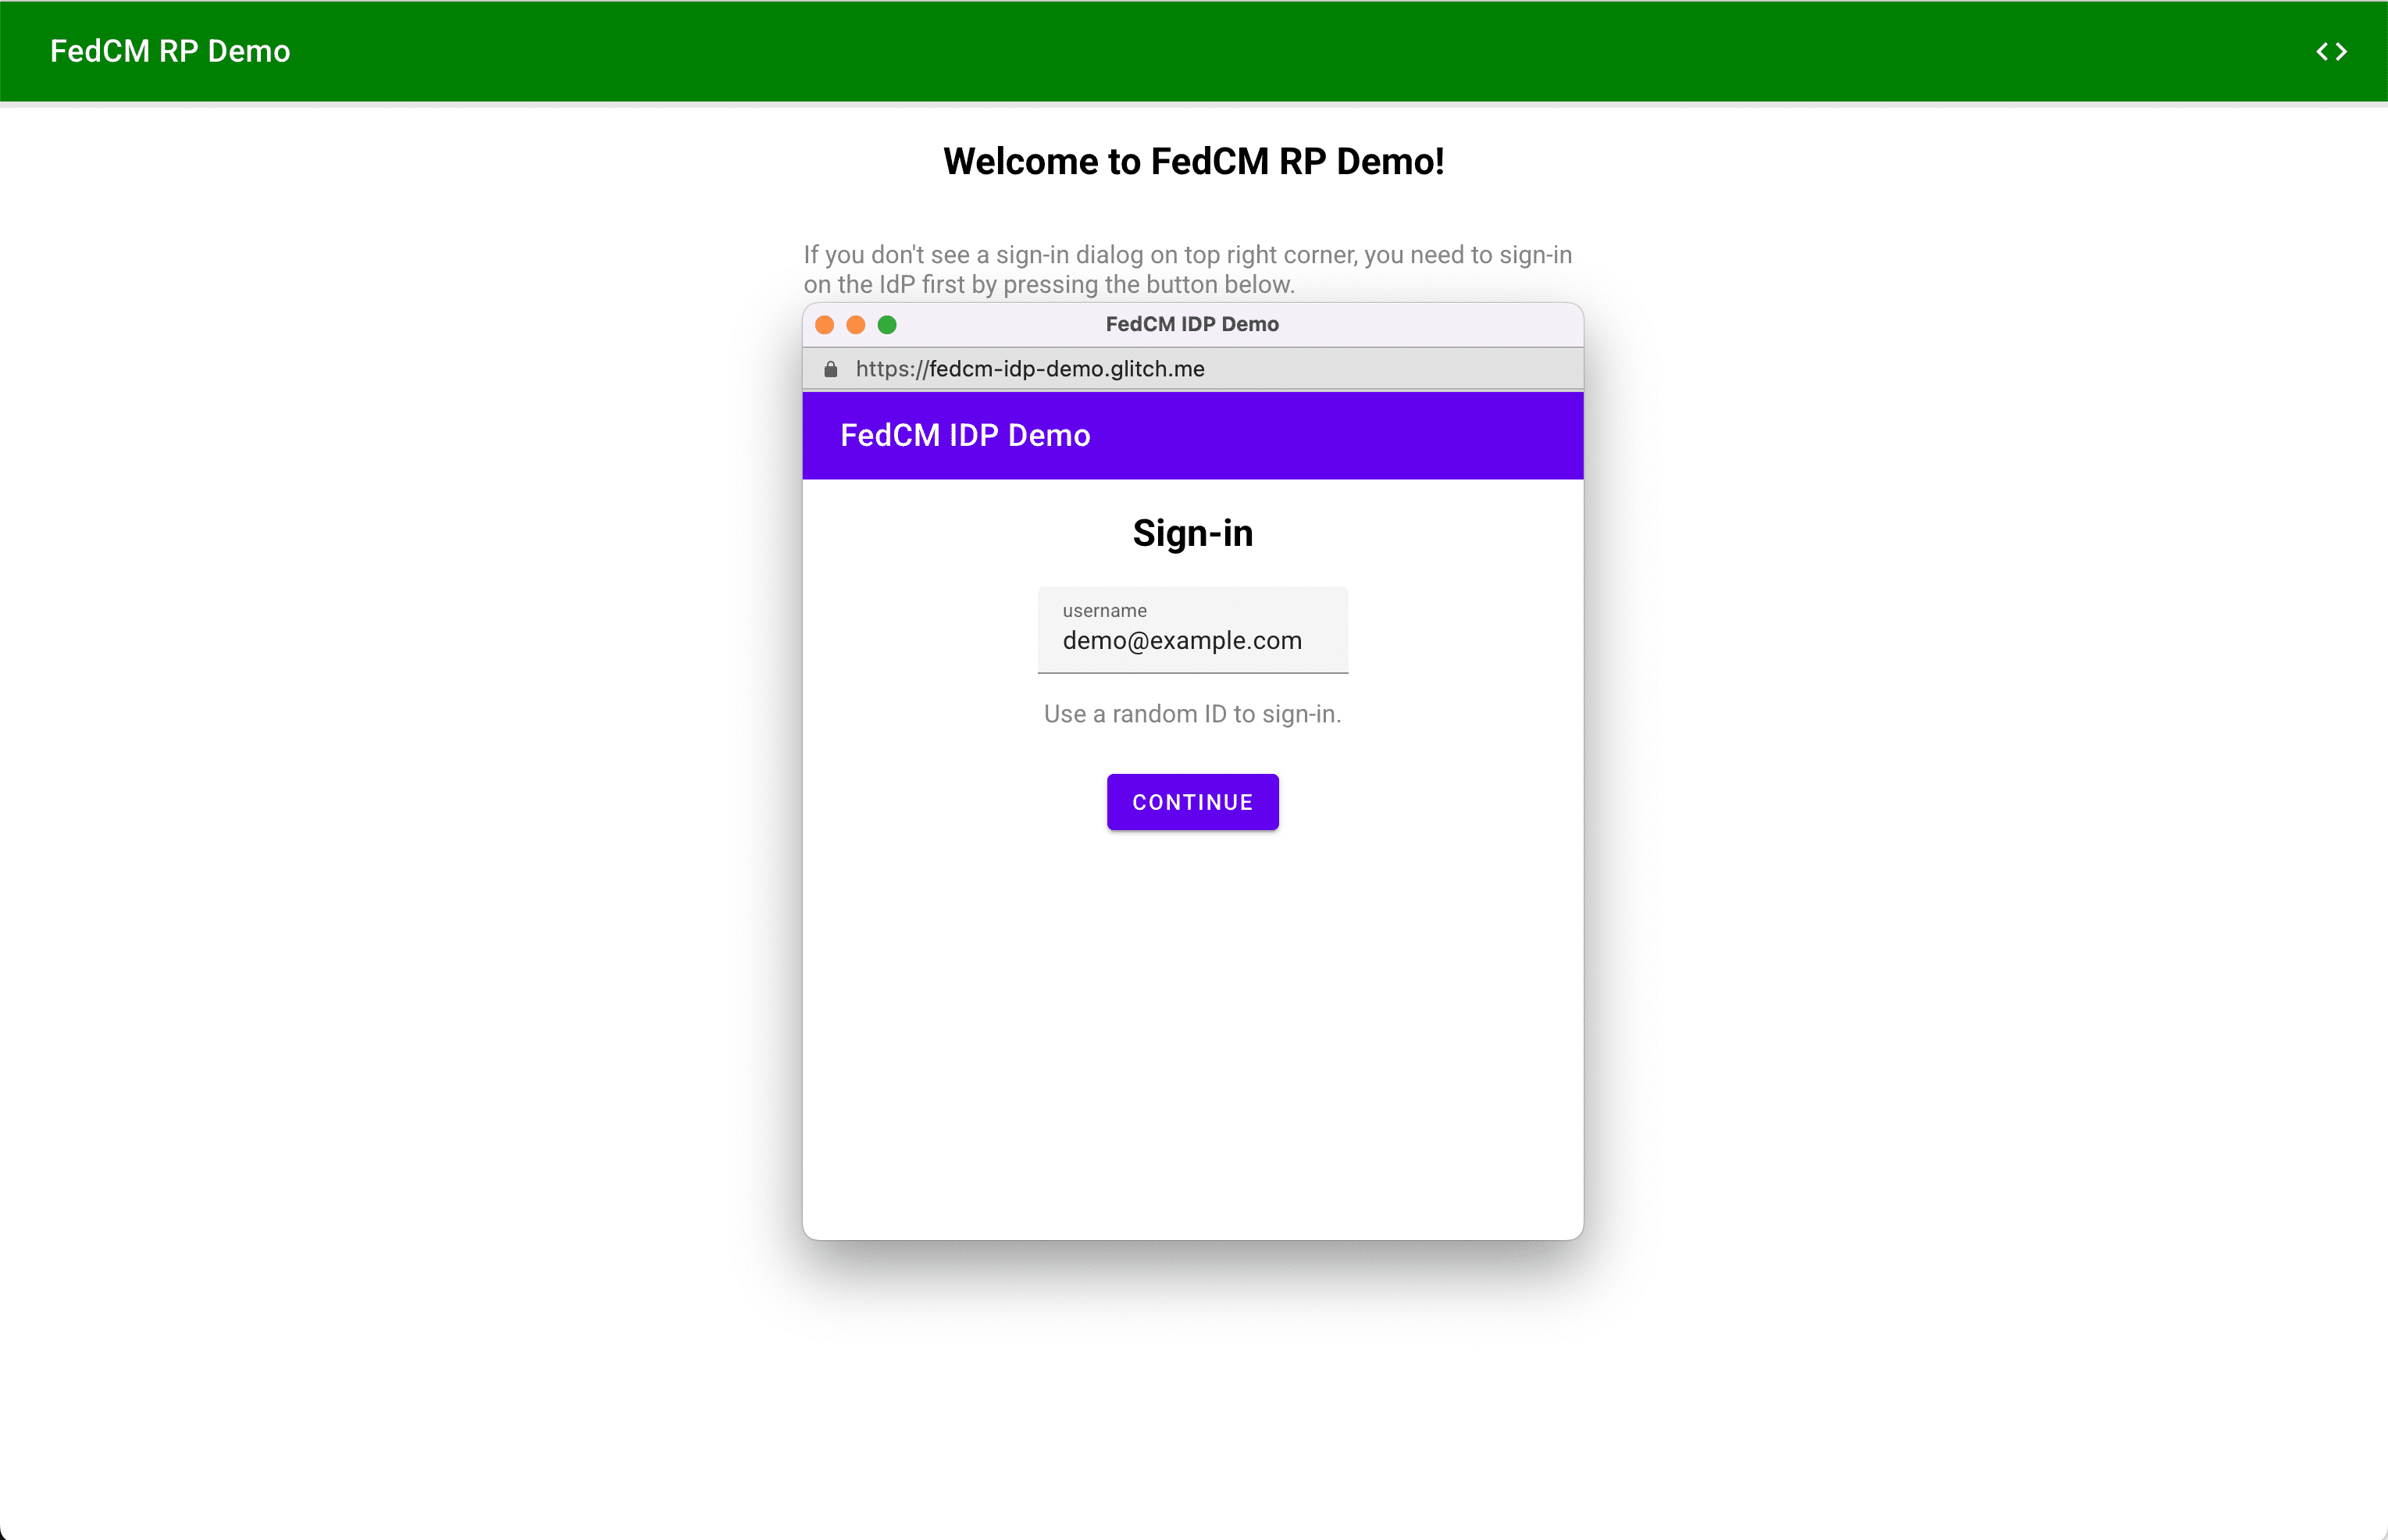The width and height of the screenshot is (2388, 1540).
Task: Click the lock/secure icon in address bar
Action: point(834,369)
